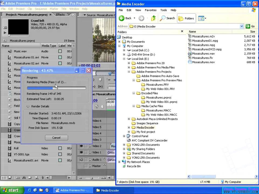This screenshot has height=194, width=259.
Task: Click the Clear trash icon in Project panel
Action: click(x=42, y=178)
